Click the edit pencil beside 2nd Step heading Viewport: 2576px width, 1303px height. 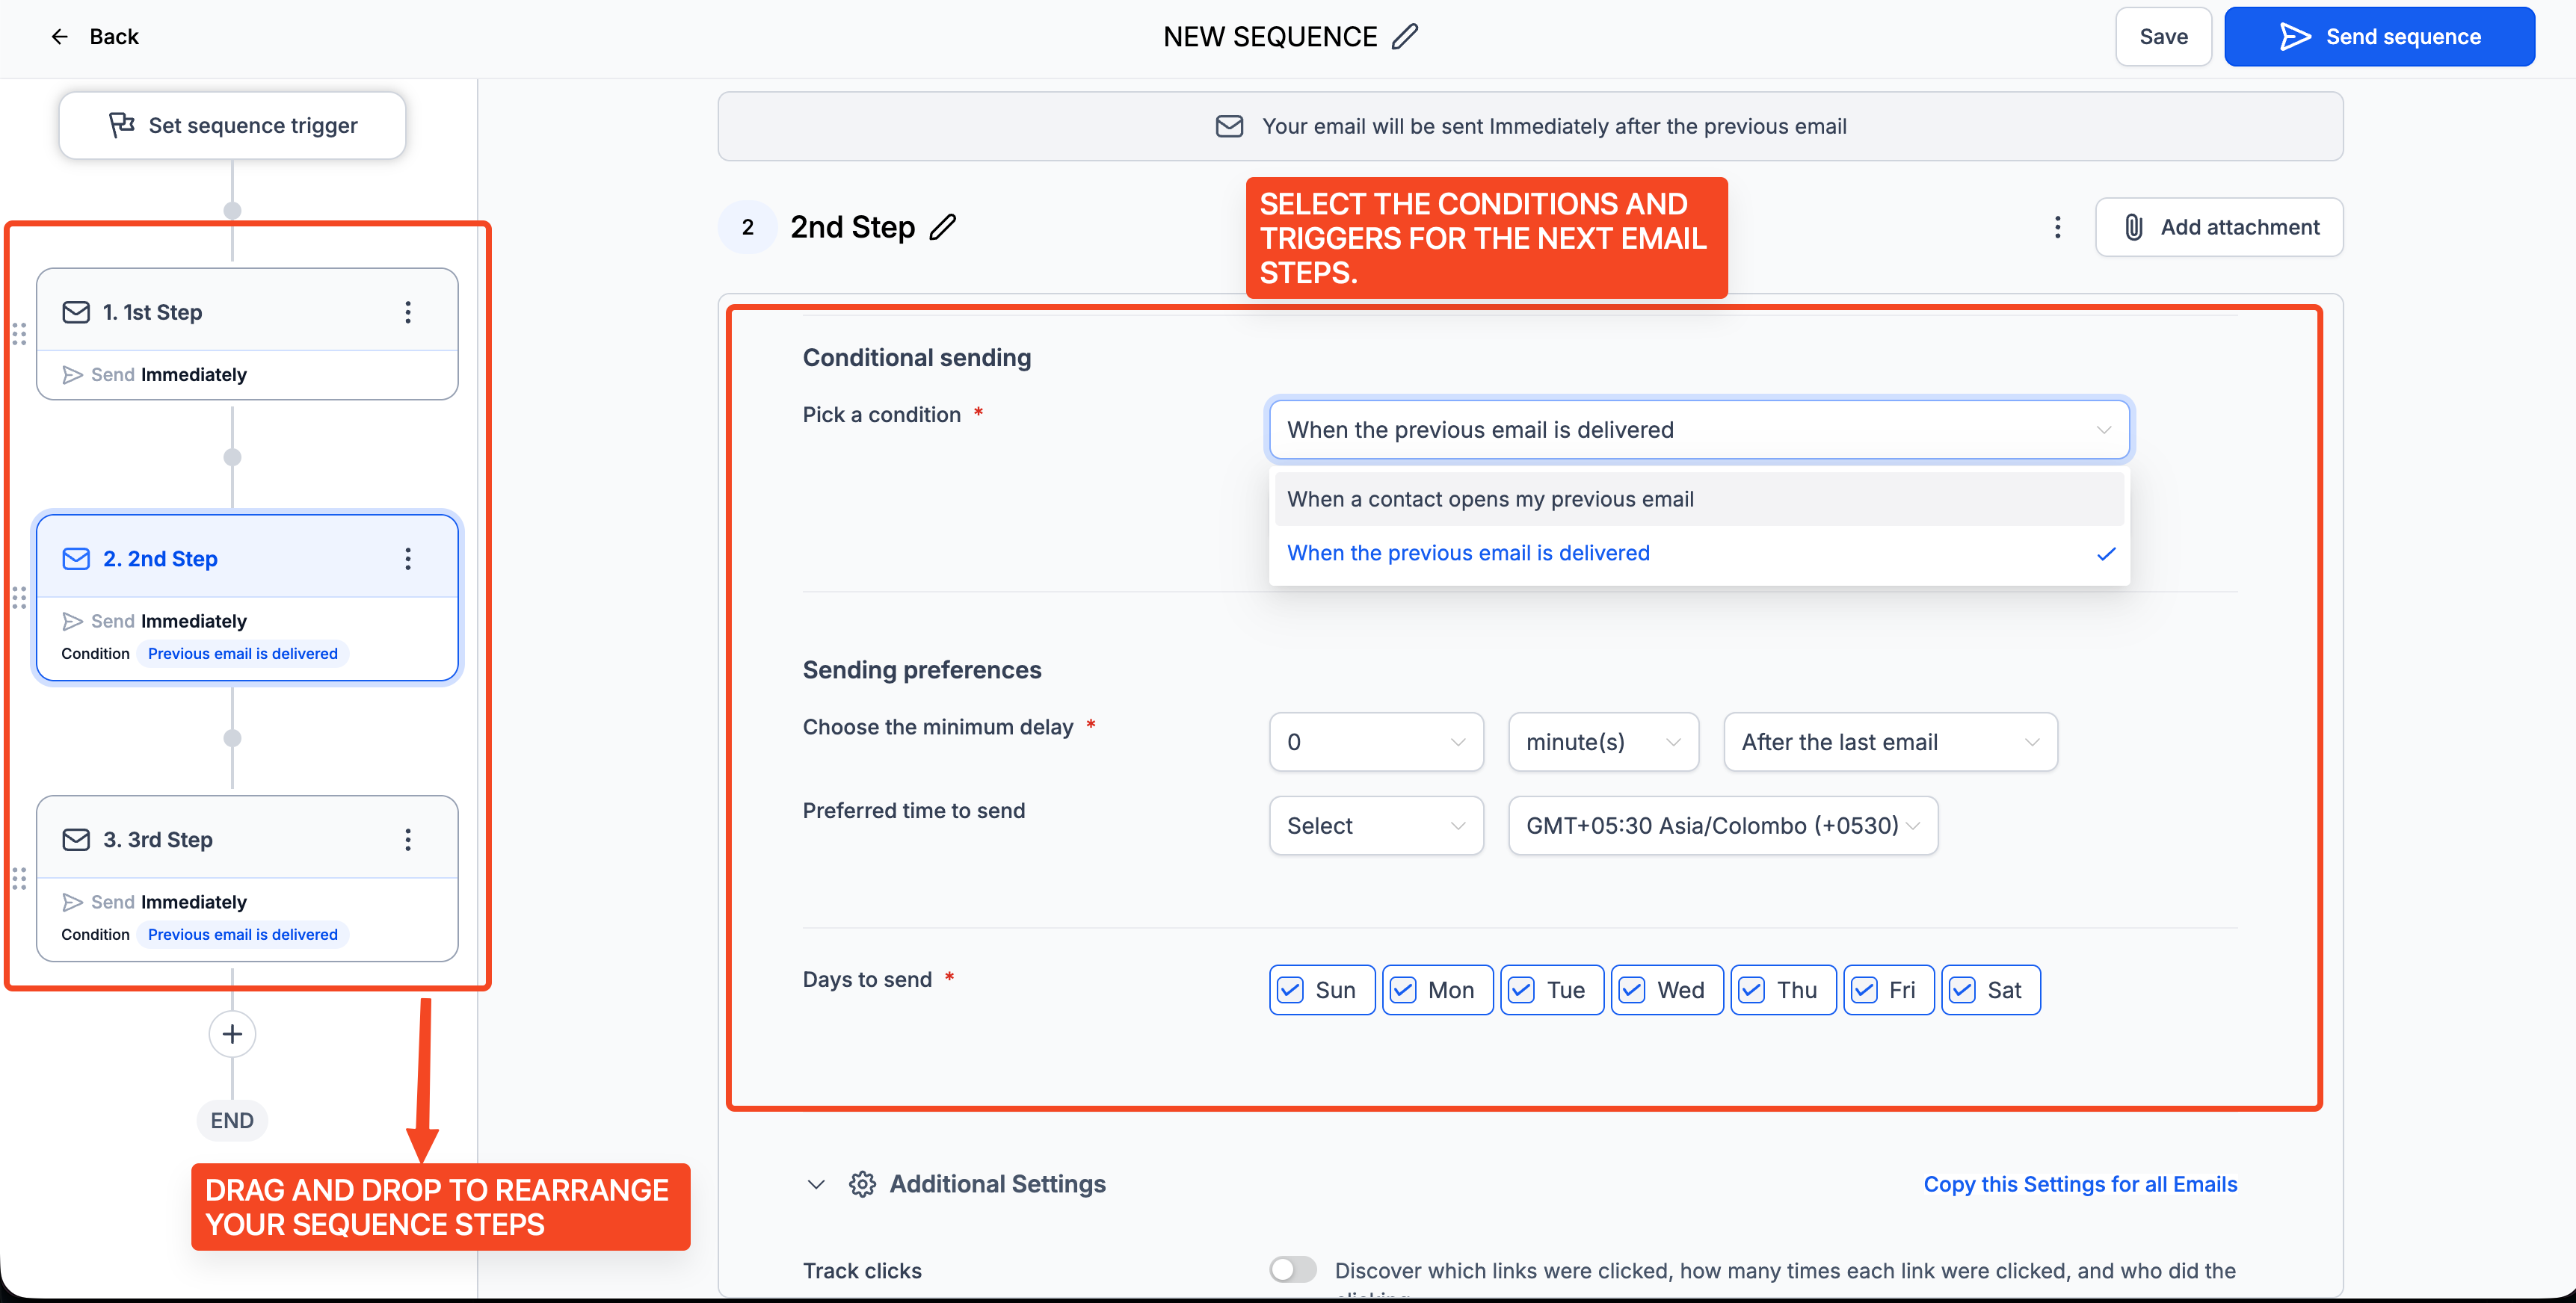point(942,228)
